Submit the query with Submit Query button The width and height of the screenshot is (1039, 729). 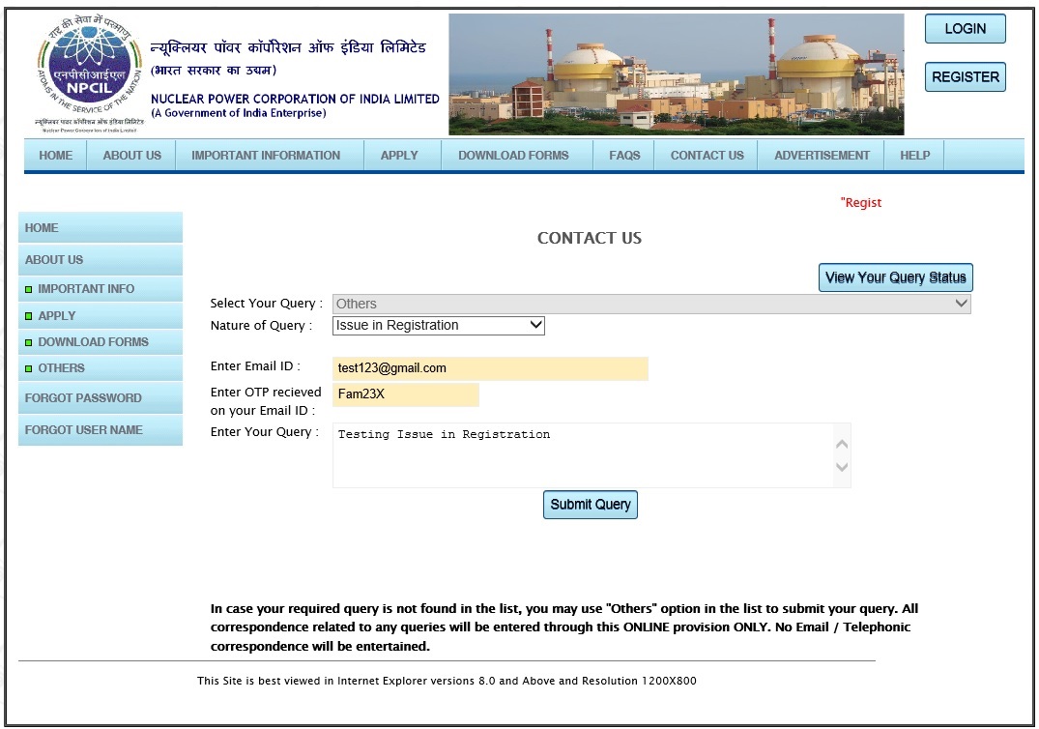coord(591,505)
